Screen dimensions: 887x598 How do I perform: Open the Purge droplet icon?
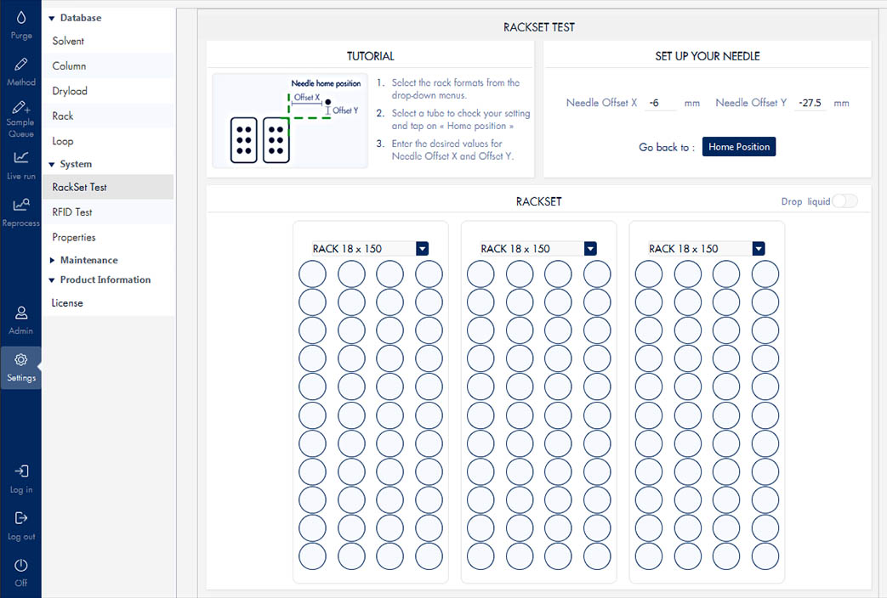pos(21,18)
